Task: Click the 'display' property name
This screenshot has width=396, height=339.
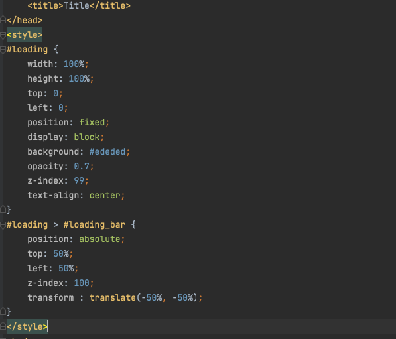Action: tap(46, 137)
